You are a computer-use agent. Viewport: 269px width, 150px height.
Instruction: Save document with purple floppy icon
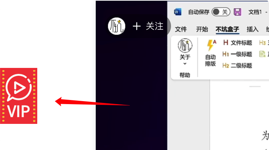point(237,12)
